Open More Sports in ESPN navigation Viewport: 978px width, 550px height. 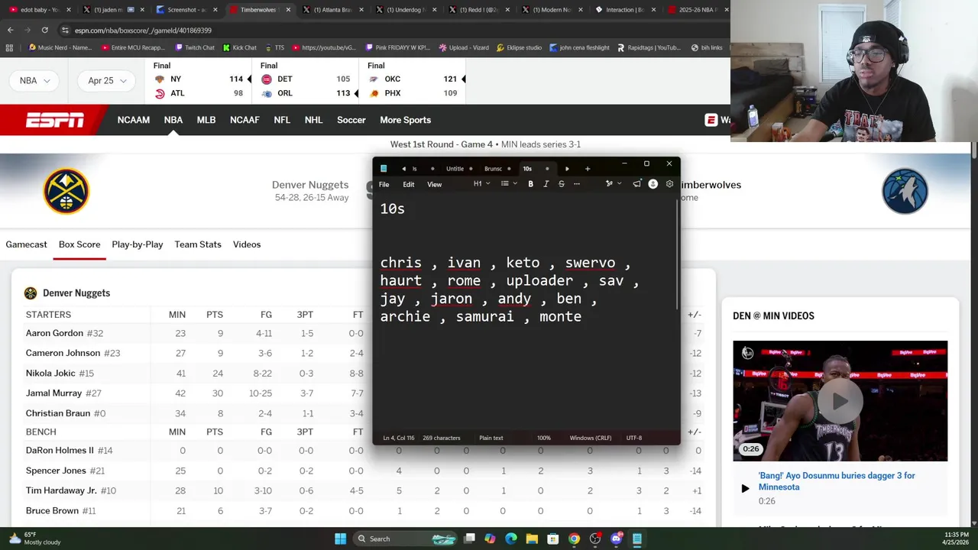pyautogui.click(x=405, y=120)
